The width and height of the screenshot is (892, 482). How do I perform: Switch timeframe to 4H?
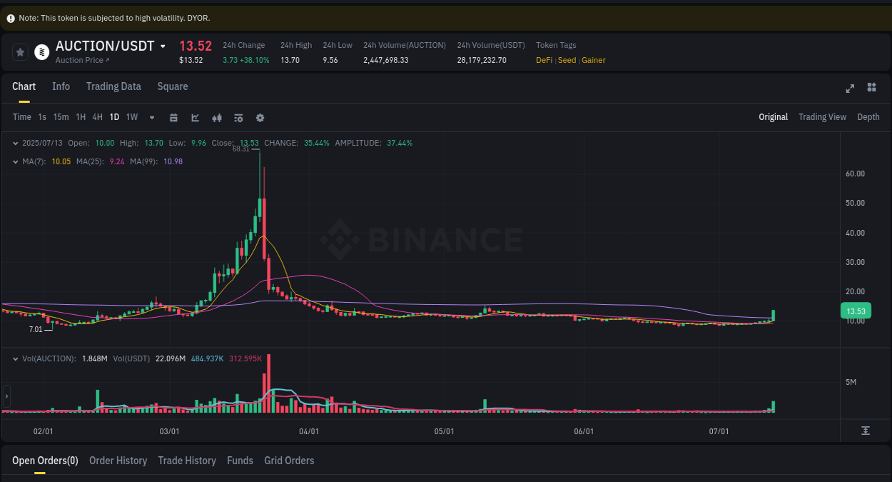click(x=97, y=117)
